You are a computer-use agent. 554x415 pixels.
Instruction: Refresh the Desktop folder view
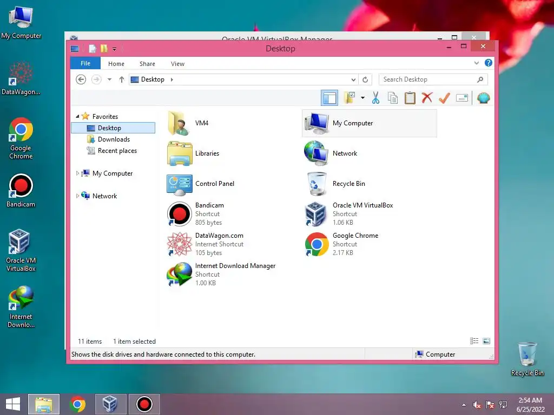pos(365,79)
